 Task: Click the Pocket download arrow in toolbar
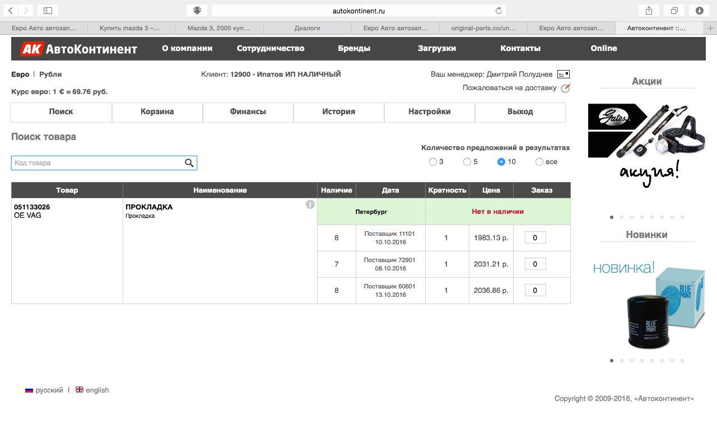tap(197, 11)
